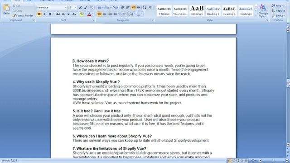The image size is (290, 163).
Task: Open the bullets list dropdown
Action: [103, 8]
